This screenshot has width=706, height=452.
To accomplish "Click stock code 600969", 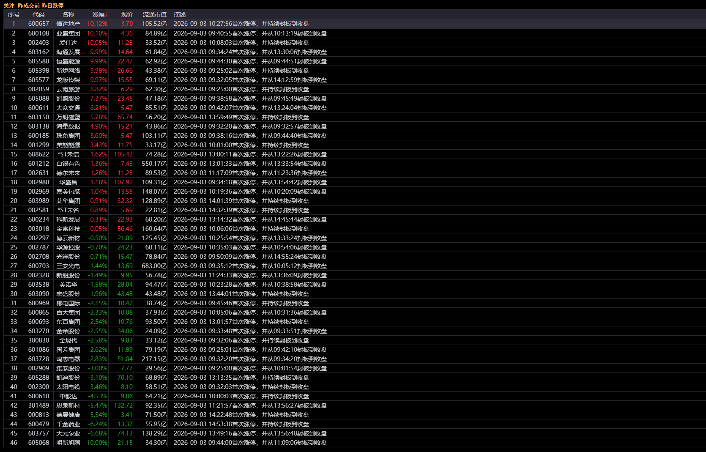I will click(x=38, y=303).
